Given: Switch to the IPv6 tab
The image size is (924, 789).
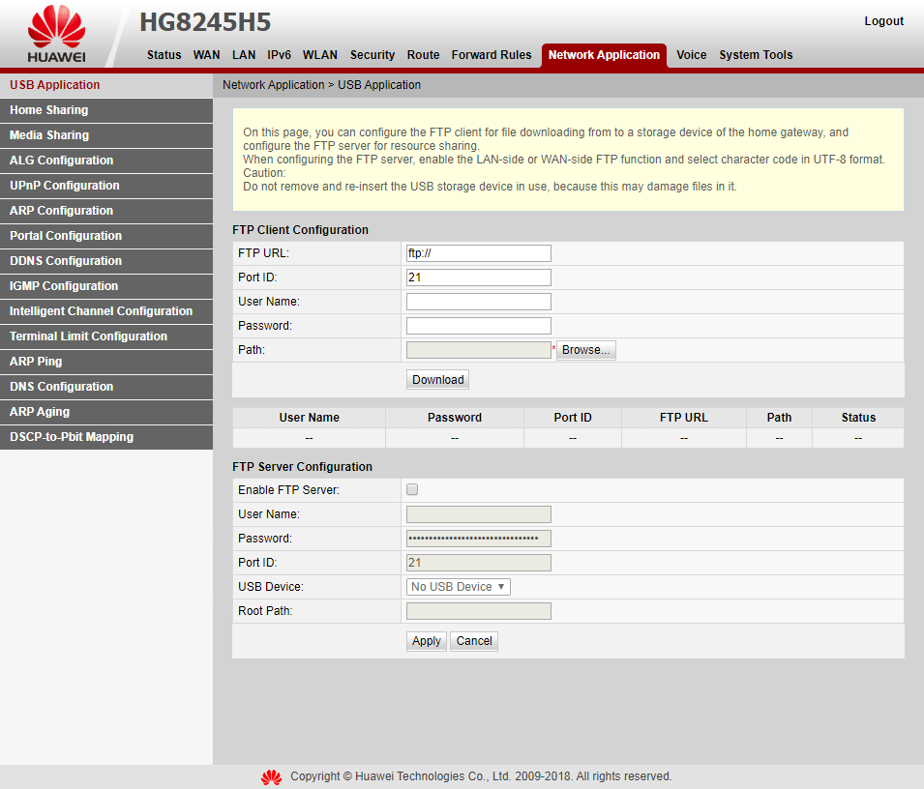Looking at the screenshot, I should click(x=279, y=55).
